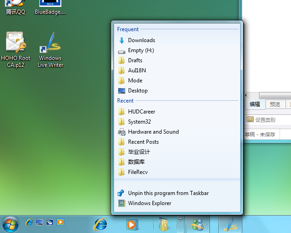Open Windows Live Messenger taskbar button
Image resolution: width=291 pixels, height=233 pixels.
tap(198, 224)
